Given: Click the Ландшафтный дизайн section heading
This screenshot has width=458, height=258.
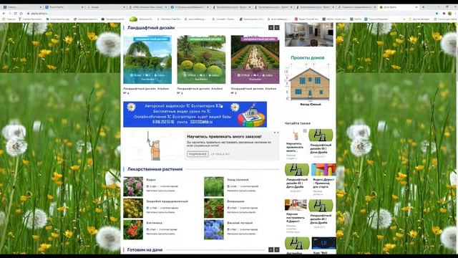Looking at the screenshot, I should point(151,28).
